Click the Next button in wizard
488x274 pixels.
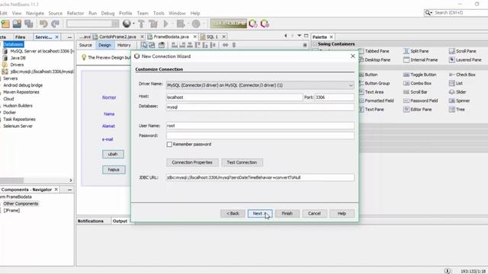click(260, 213)
